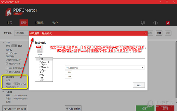Click the 新增 profile button
The height and width of the screenshot is (111, 177).
(159, 33)
